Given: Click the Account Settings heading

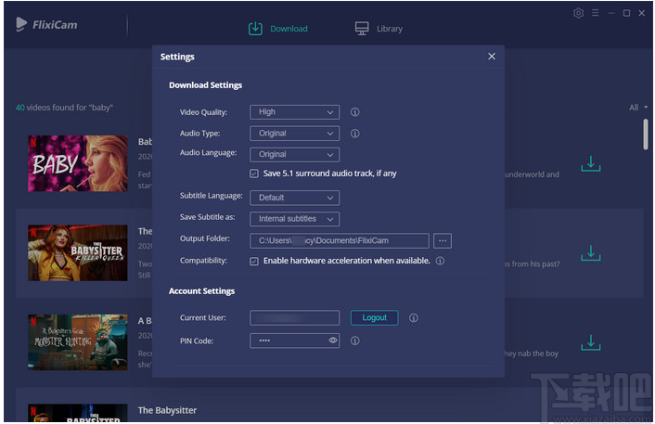Looking at the screenshot, I should (201, 291).
